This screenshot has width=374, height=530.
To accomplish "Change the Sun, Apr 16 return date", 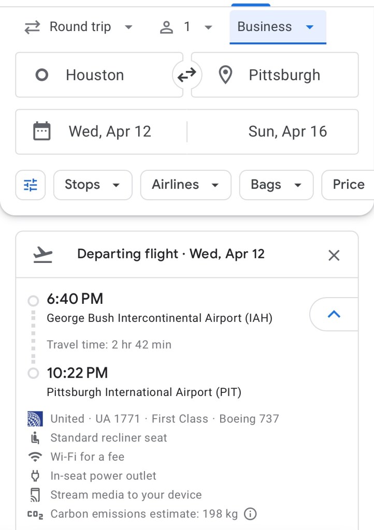I will (x=287, y=131).
